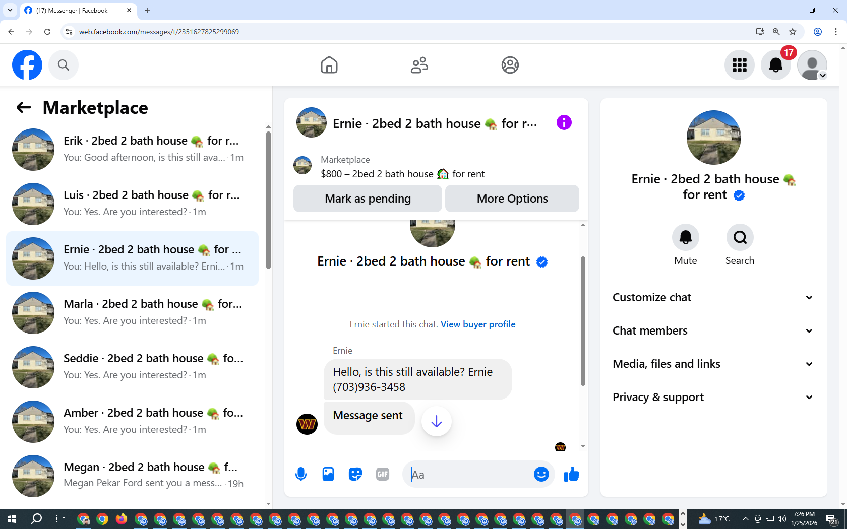Start a voice clip with the microphone
The height and width of the screenshot is (529, 847).
301,474
